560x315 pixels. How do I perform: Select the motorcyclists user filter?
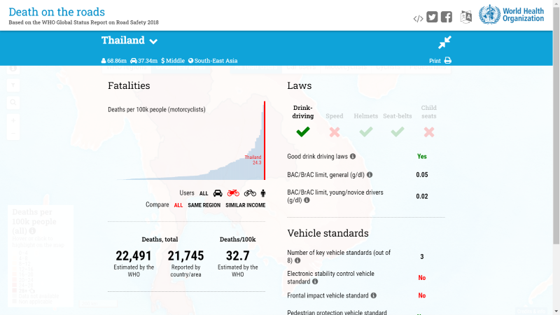233,193
